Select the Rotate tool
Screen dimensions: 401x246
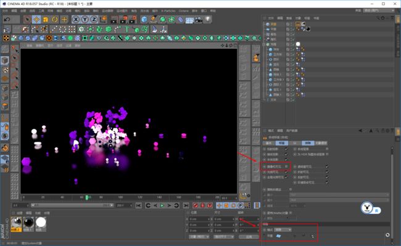[x=55, y=19]
